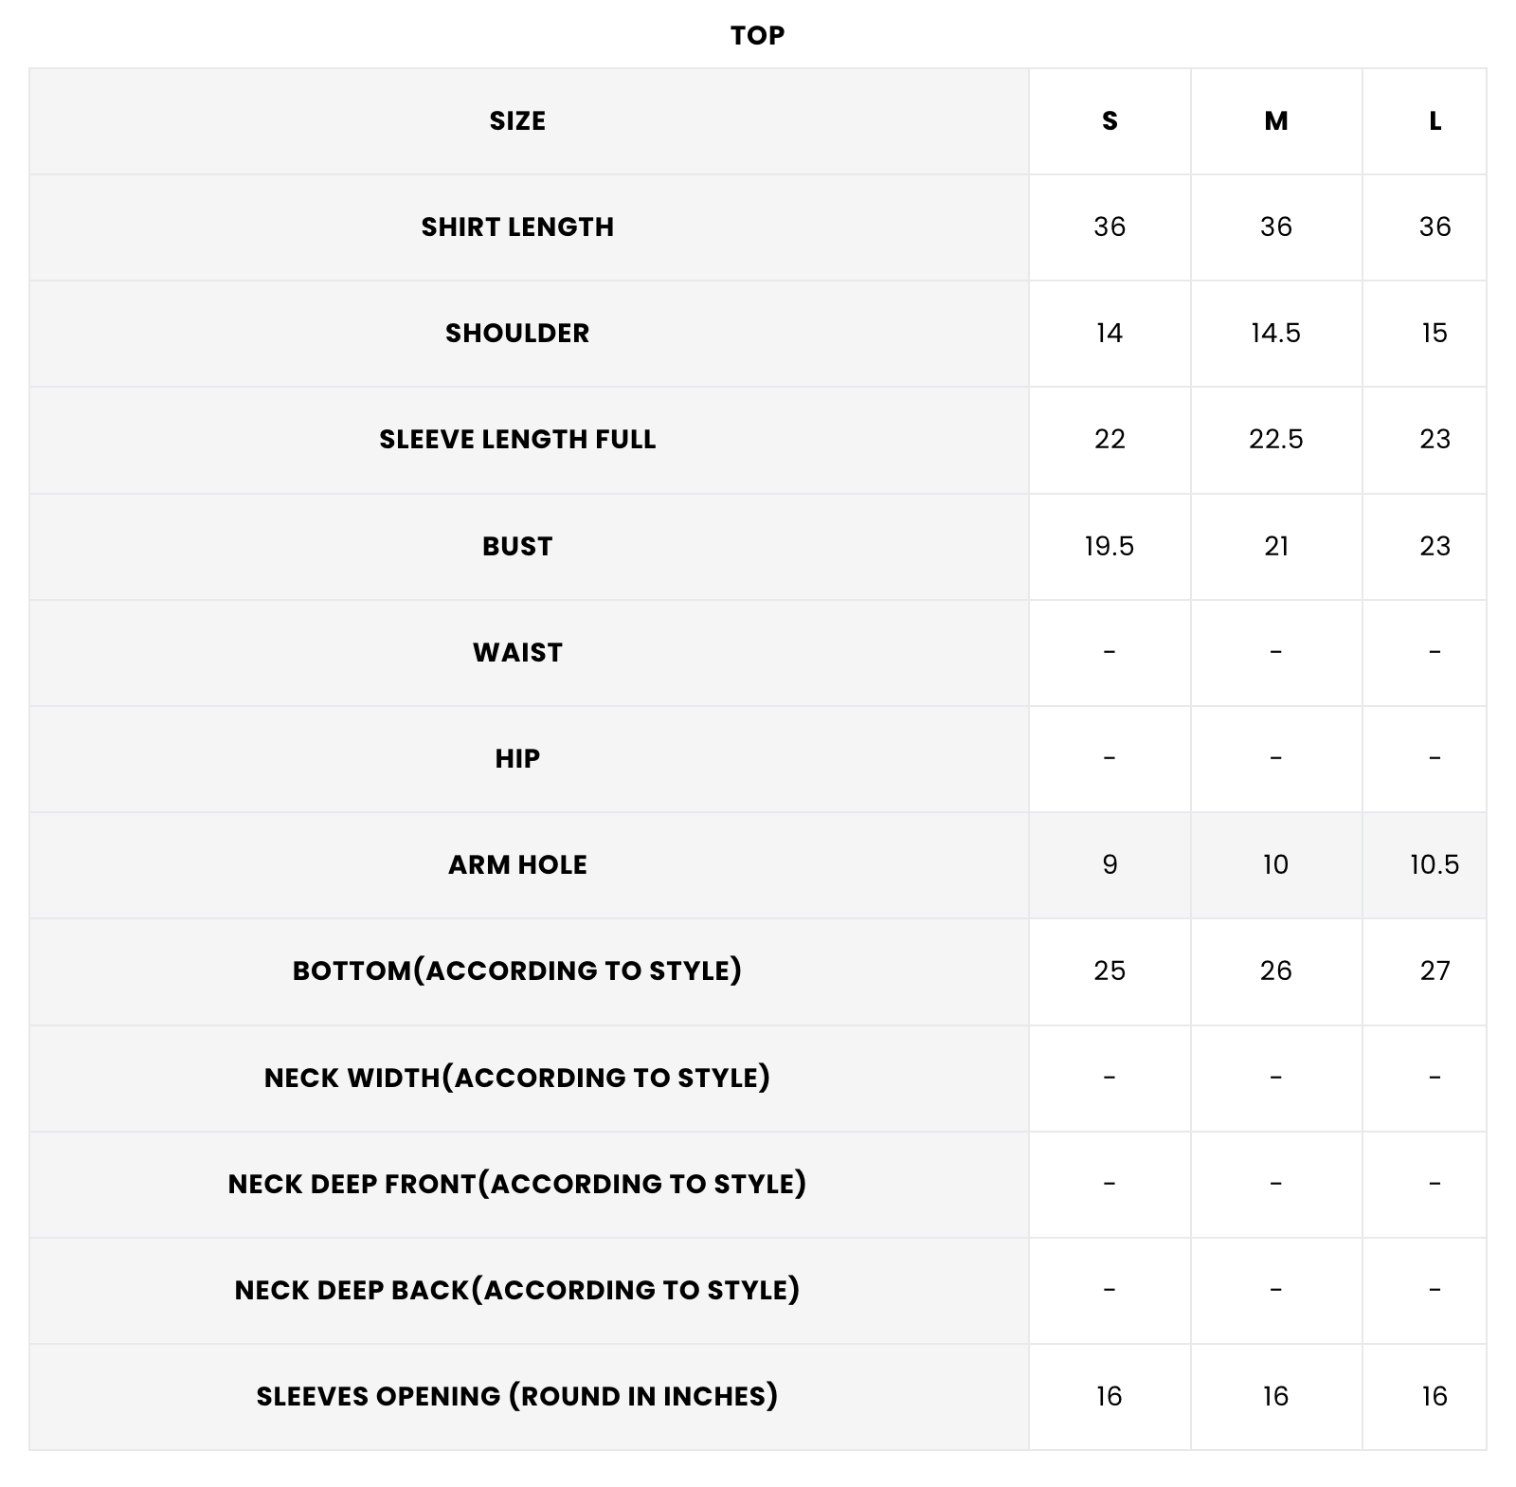Click the S size column header
The image size is (1516, 1487).
pos(1110,121)
